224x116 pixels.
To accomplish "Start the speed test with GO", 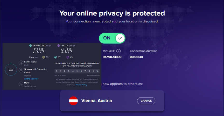I will 11,70.
